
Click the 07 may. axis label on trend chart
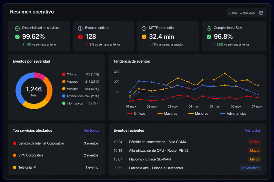click(x=257, y=107)
